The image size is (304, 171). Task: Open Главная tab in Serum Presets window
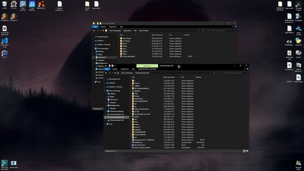pos(103,27)
